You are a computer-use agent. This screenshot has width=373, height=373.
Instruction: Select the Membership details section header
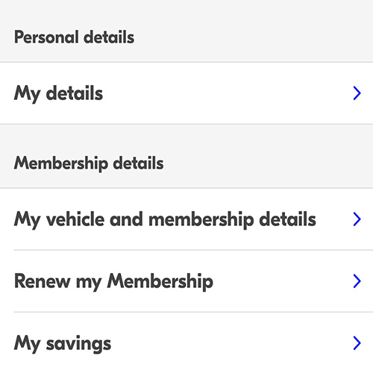click(x=89, y=163)
